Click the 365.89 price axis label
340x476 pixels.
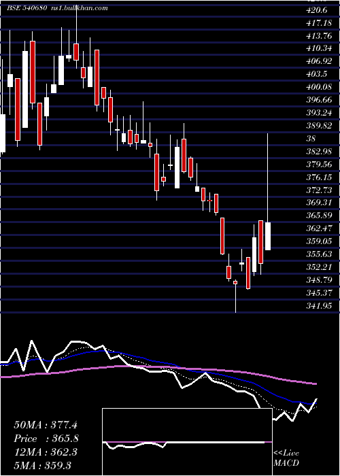click(x=319, y=216)
